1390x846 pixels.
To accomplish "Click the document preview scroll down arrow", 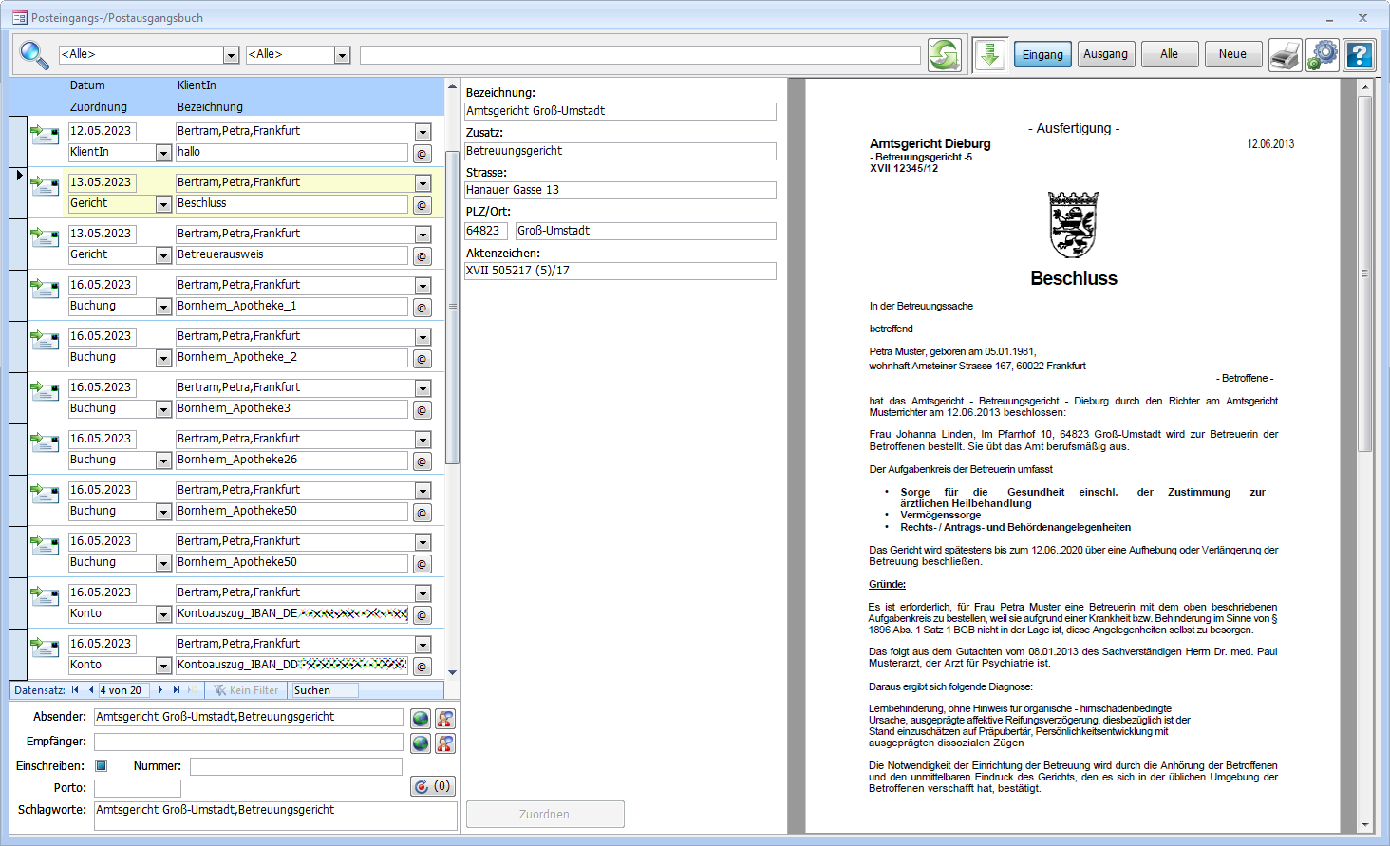I will pyautogui.click(x=1365, y=825).
